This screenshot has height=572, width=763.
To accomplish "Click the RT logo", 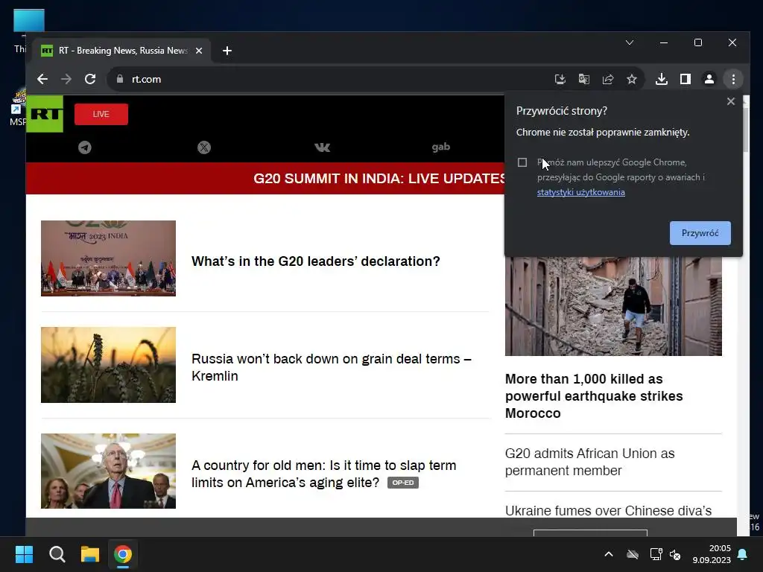I will point(45,114).
